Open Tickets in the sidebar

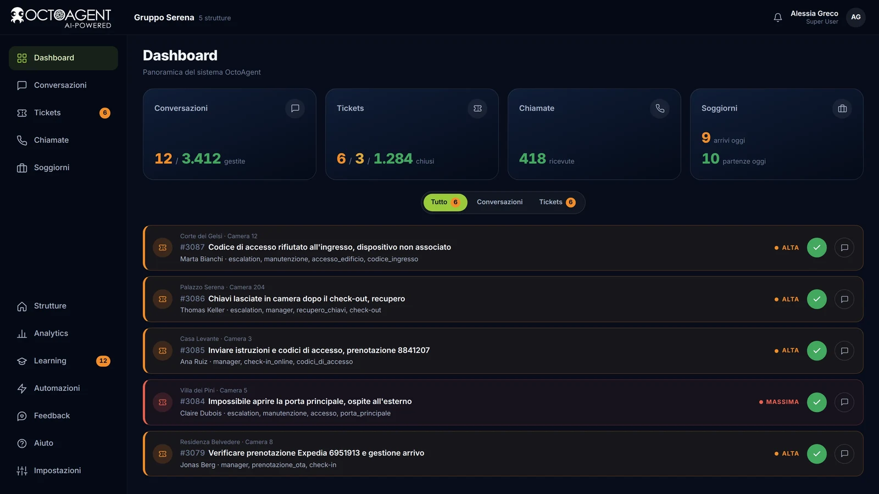coord(63,113)
